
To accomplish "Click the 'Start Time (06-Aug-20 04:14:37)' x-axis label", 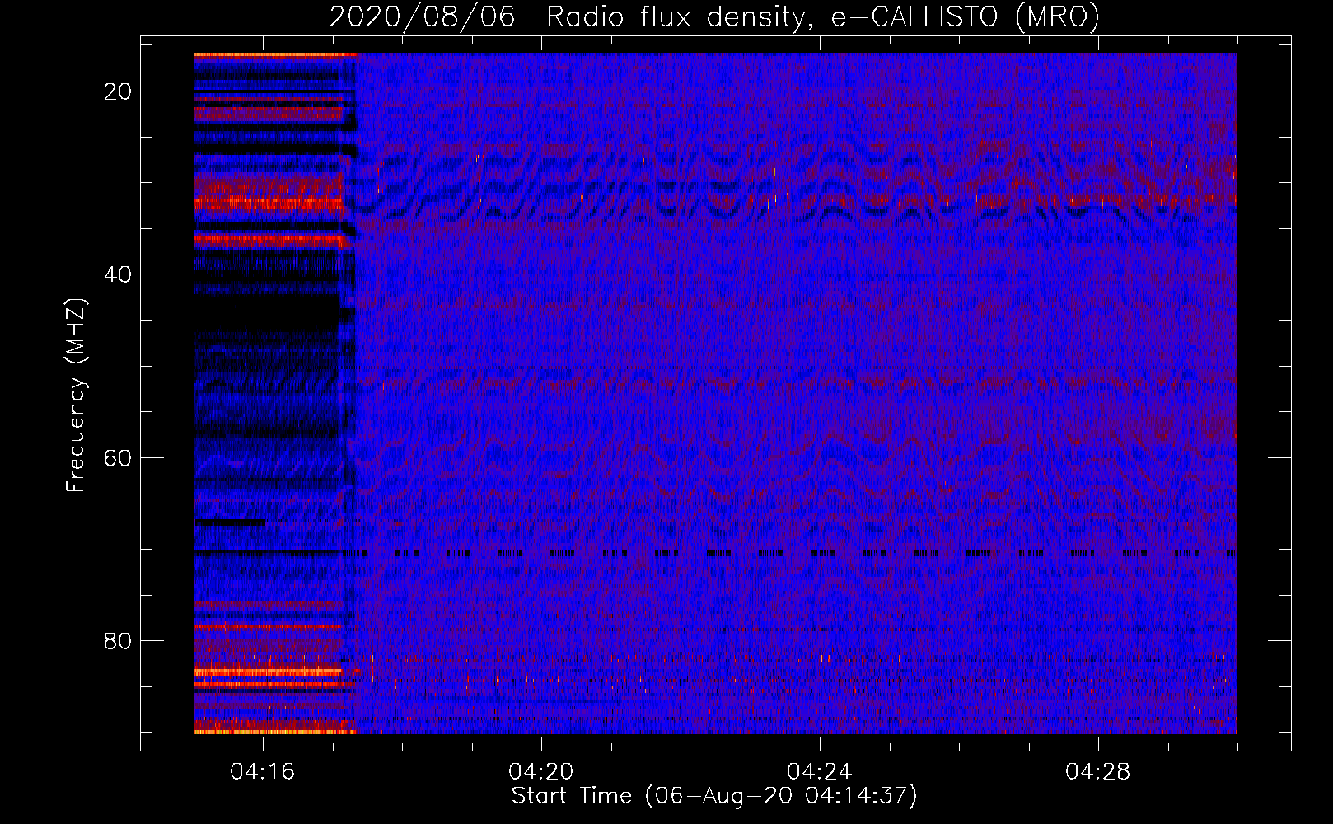I will (714, 796).
